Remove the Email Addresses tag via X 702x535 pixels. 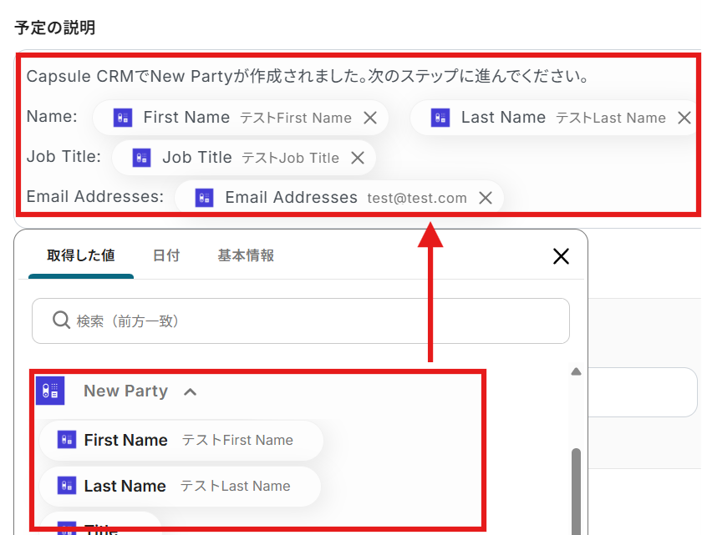click(x=485, y=198)
